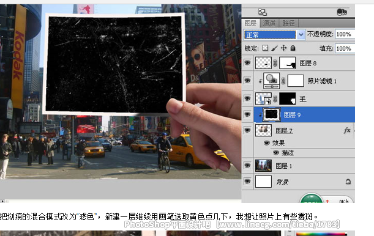This screenshot has height=236, width=374.
Task: Toggle lock image pixels brush icon
Action: pyautogui.click(x=275, y=48)
